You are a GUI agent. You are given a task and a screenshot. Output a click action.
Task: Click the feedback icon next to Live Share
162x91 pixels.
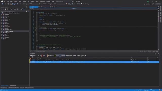coord(153,4)
